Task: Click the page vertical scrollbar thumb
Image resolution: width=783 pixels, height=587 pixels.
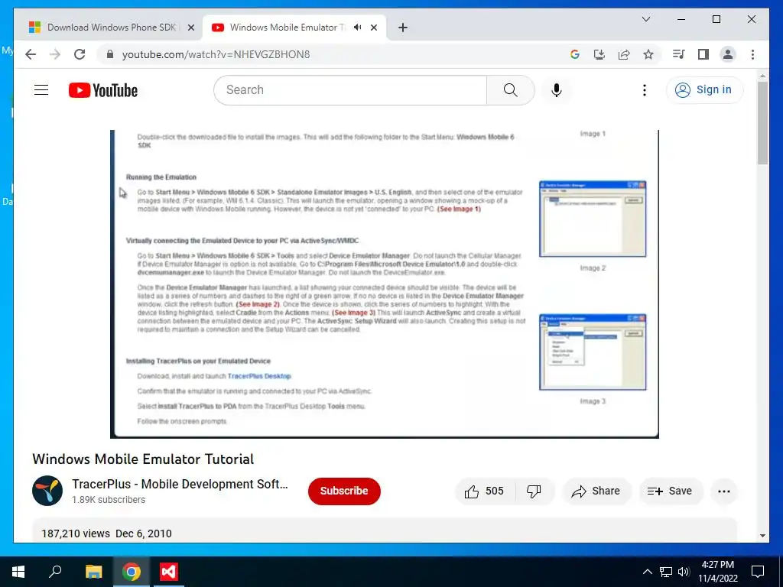Action: coord(762,122)
